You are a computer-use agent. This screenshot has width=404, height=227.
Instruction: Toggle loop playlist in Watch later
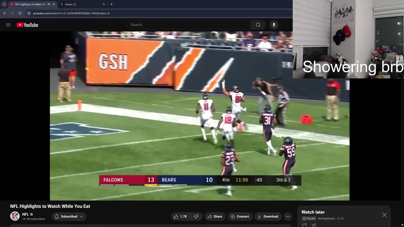click(304, 225)
